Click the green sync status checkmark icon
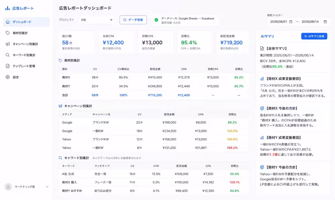The height and width of the screenshot is (200, 335). [x=156, y=20]
